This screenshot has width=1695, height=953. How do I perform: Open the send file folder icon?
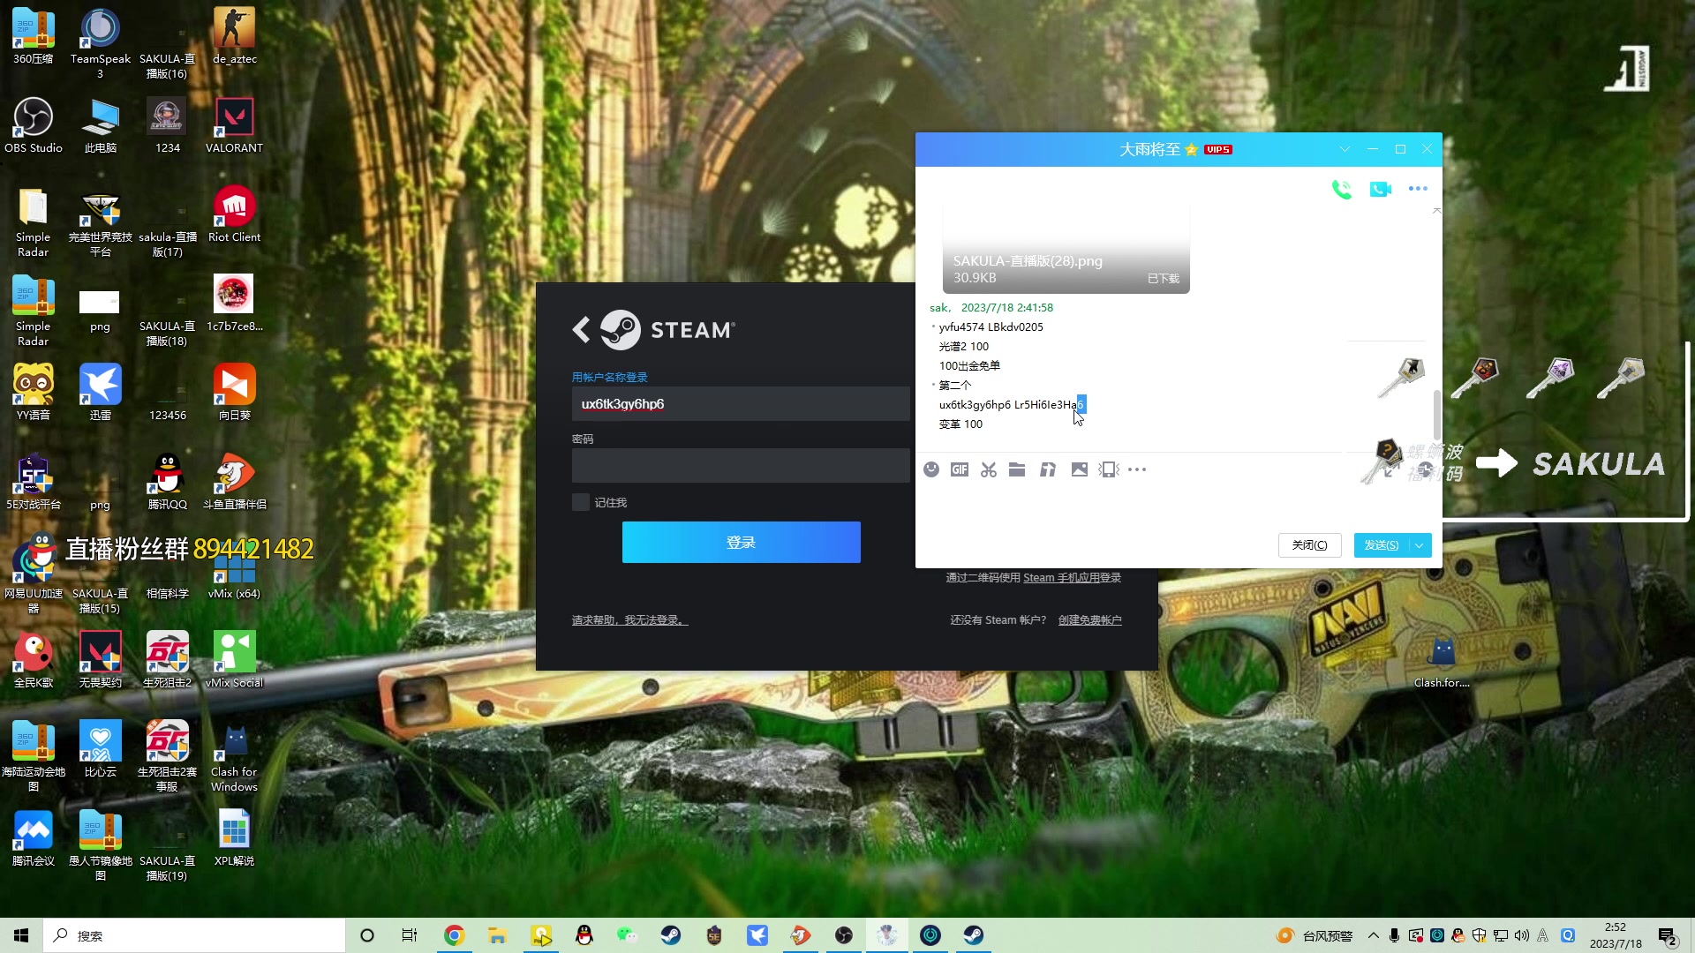[x=1017, y=469]
